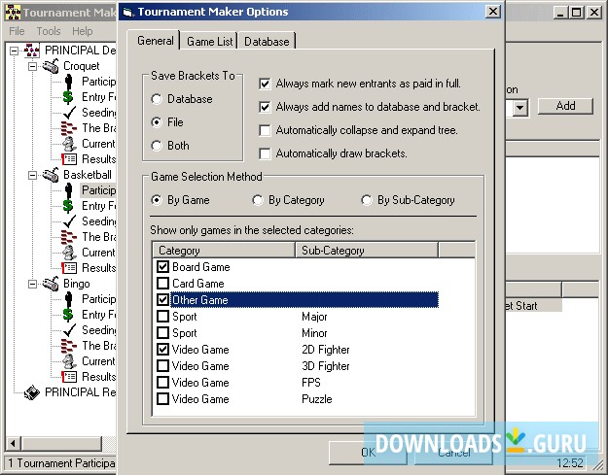Click the Bingo Current trophy icon

pyautogui.click(x=69, y=361)
